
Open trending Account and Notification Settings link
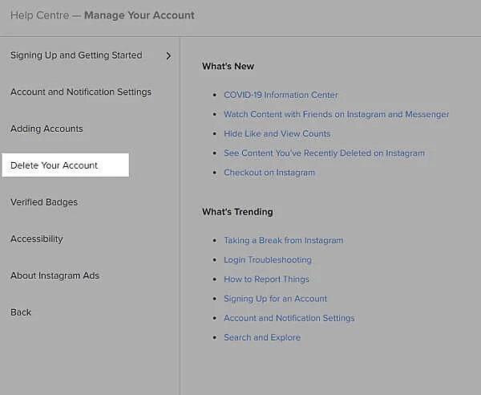click(x=289, y=318)
